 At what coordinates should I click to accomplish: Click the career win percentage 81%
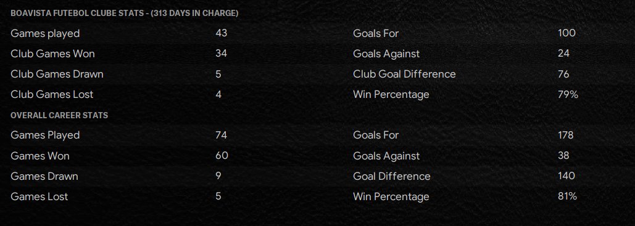(x=567, y=196)
